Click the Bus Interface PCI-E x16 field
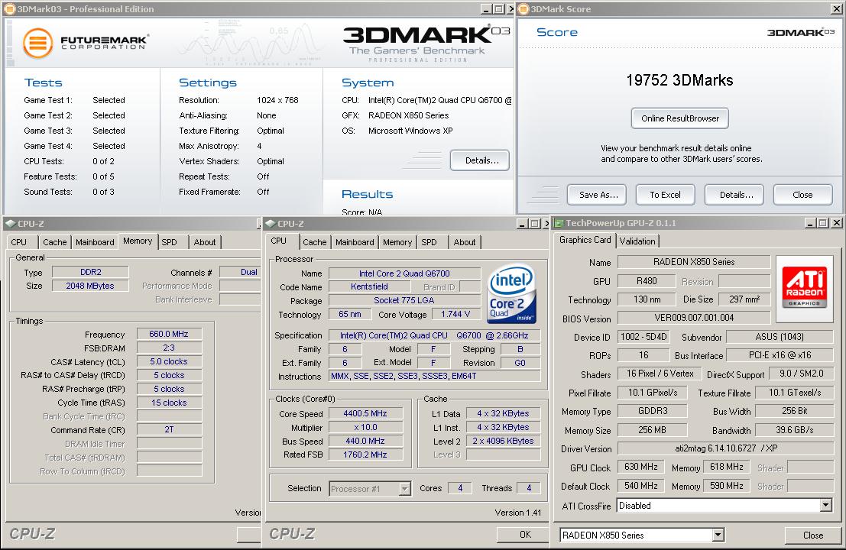The height and width of the screenshot is (550, 846). pos(780,355)
